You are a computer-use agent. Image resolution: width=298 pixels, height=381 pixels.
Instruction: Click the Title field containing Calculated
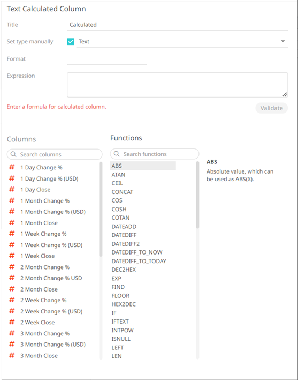[x=178, y=25]
